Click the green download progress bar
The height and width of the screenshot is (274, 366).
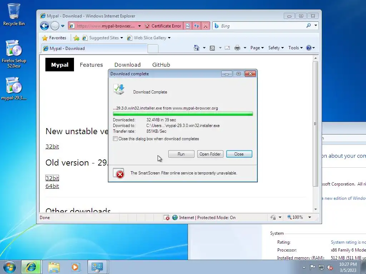(x=183, y=114)
